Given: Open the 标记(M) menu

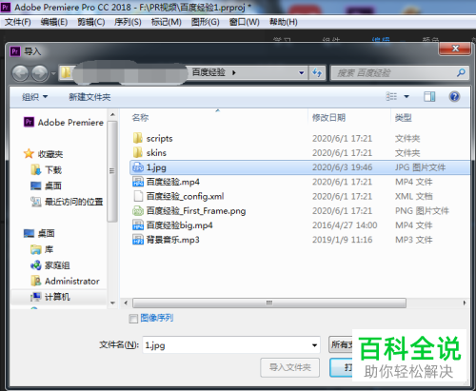Looking at the screenshot, I should (167, 22).
